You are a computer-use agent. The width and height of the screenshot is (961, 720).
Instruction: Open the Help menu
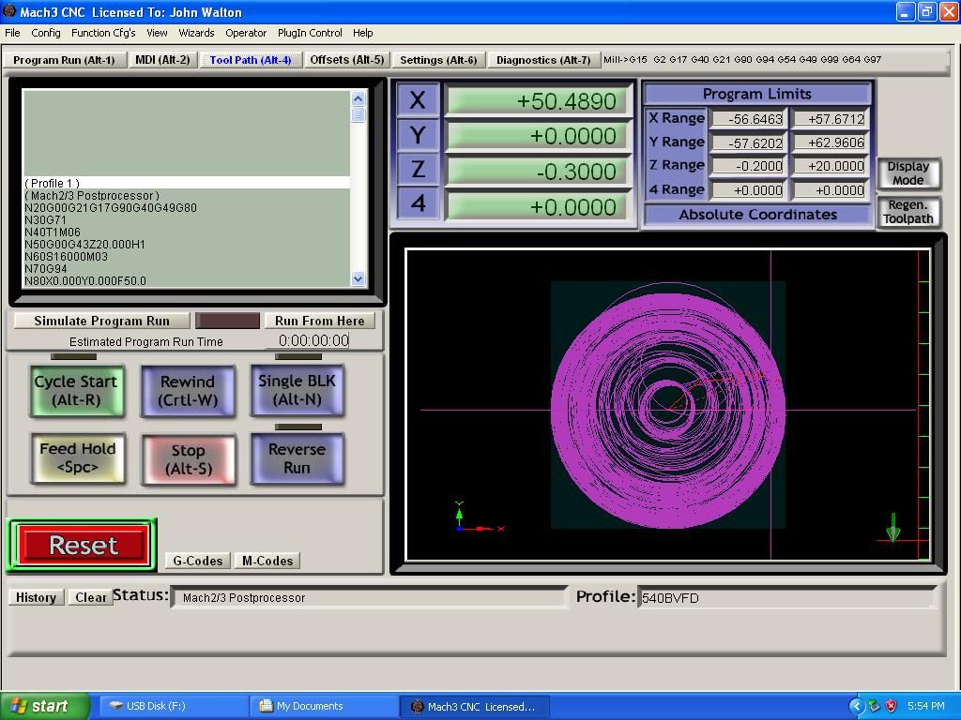tap(363, 33)
